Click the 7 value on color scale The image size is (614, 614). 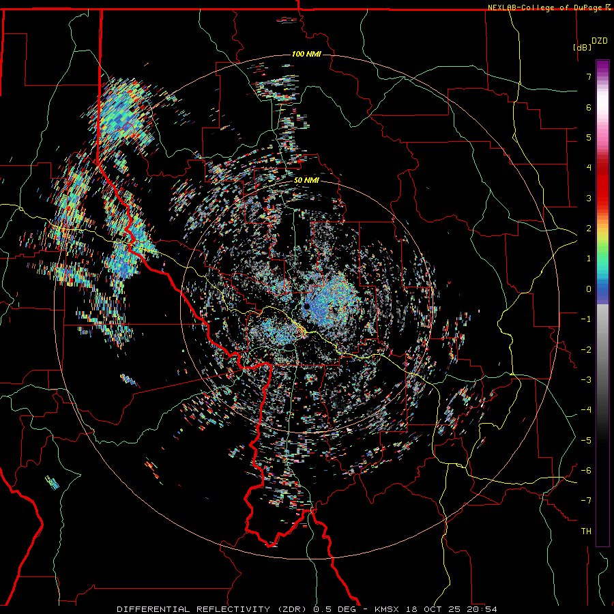(x=589, y=76)
